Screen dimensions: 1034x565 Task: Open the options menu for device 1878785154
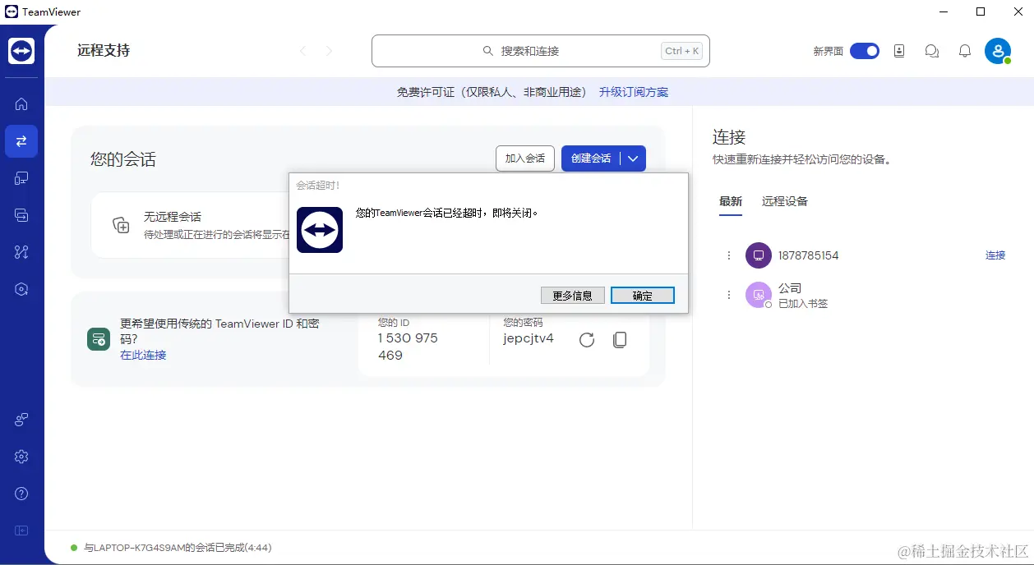728,255
